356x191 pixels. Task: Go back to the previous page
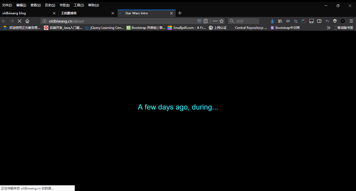pos(4,21)
